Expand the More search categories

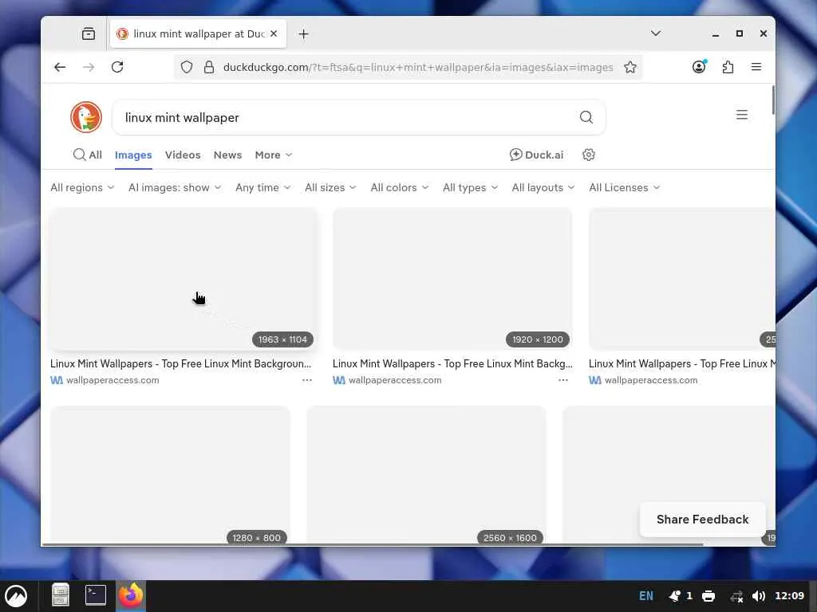(274, 155)
